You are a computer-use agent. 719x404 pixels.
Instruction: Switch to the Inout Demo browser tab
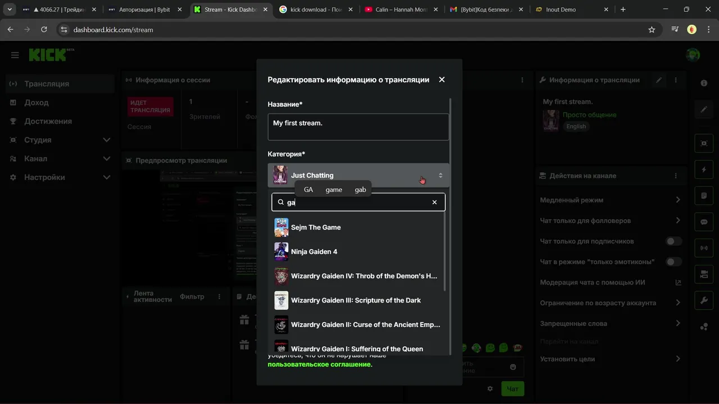click(x=572, y=10)
